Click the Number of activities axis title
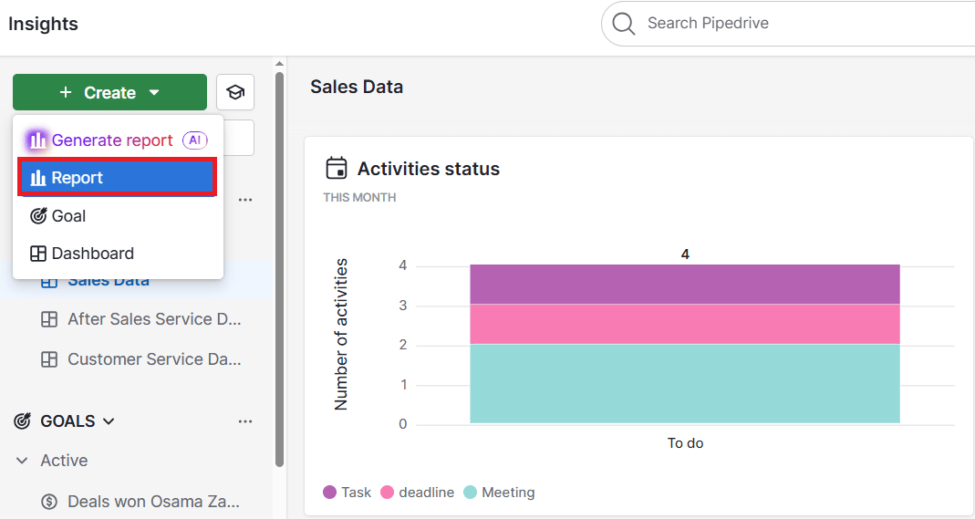The image size is (975, 519). click(341, 335)
